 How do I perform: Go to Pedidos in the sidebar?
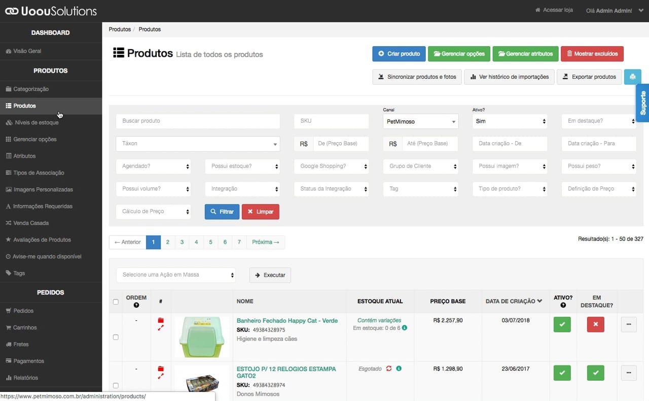(x=51, y=311)
